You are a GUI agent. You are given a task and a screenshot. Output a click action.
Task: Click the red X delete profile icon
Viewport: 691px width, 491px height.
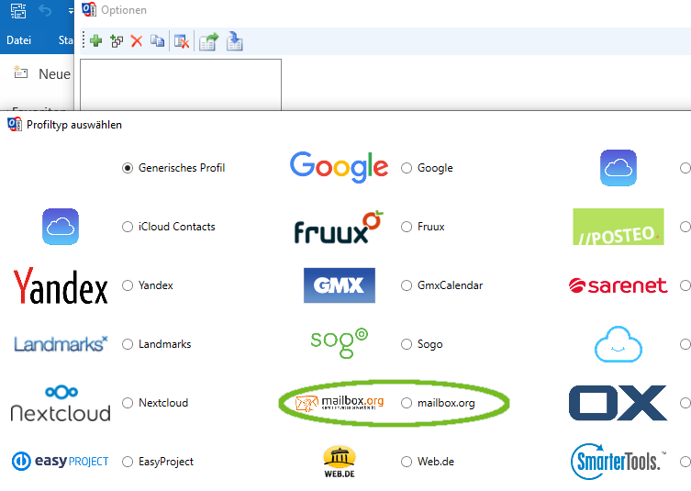tap(137, 41)
